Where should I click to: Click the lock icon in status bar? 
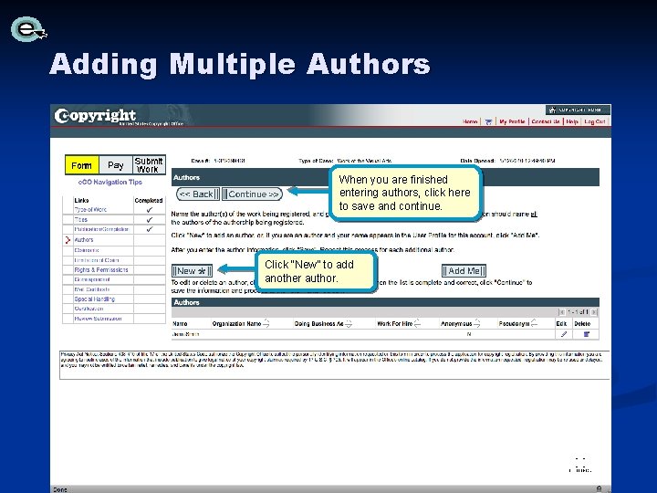[x=599, y=488]
